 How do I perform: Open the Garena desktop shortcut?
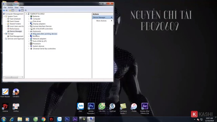coord(5,107)
